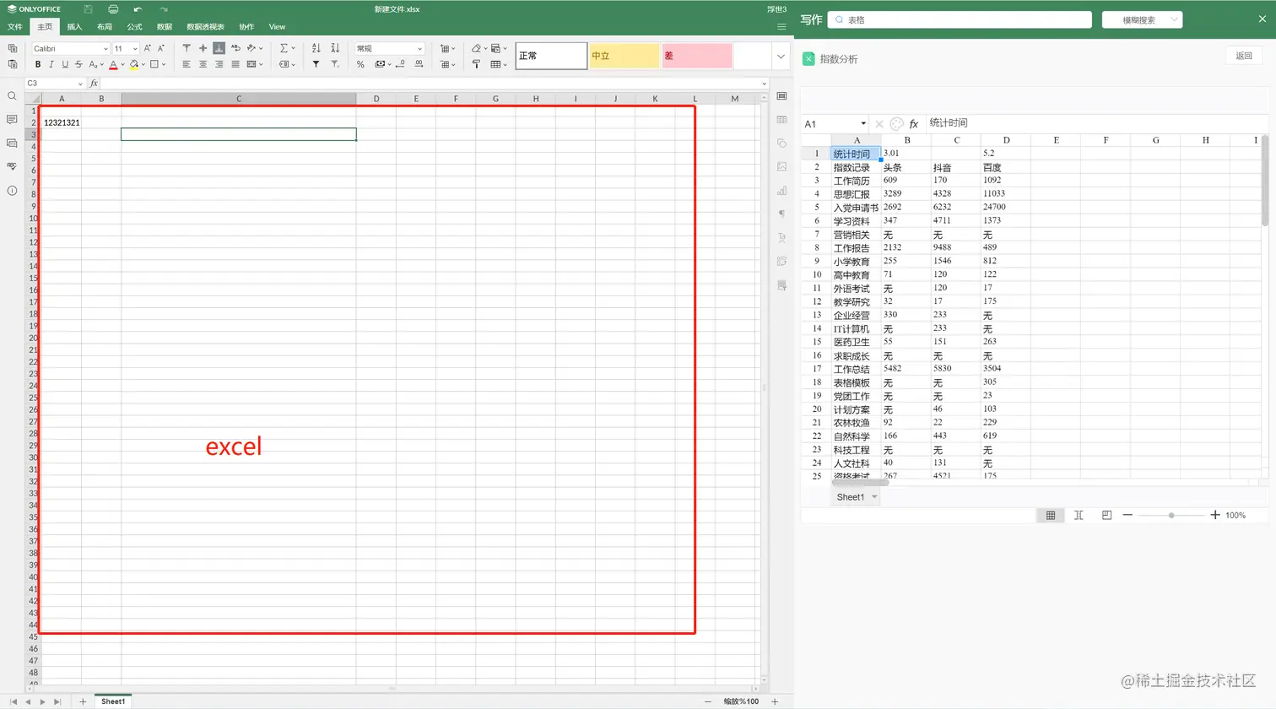Open the 文件 menu
The height and width of the screenshot is (709, 1276).
15,27
